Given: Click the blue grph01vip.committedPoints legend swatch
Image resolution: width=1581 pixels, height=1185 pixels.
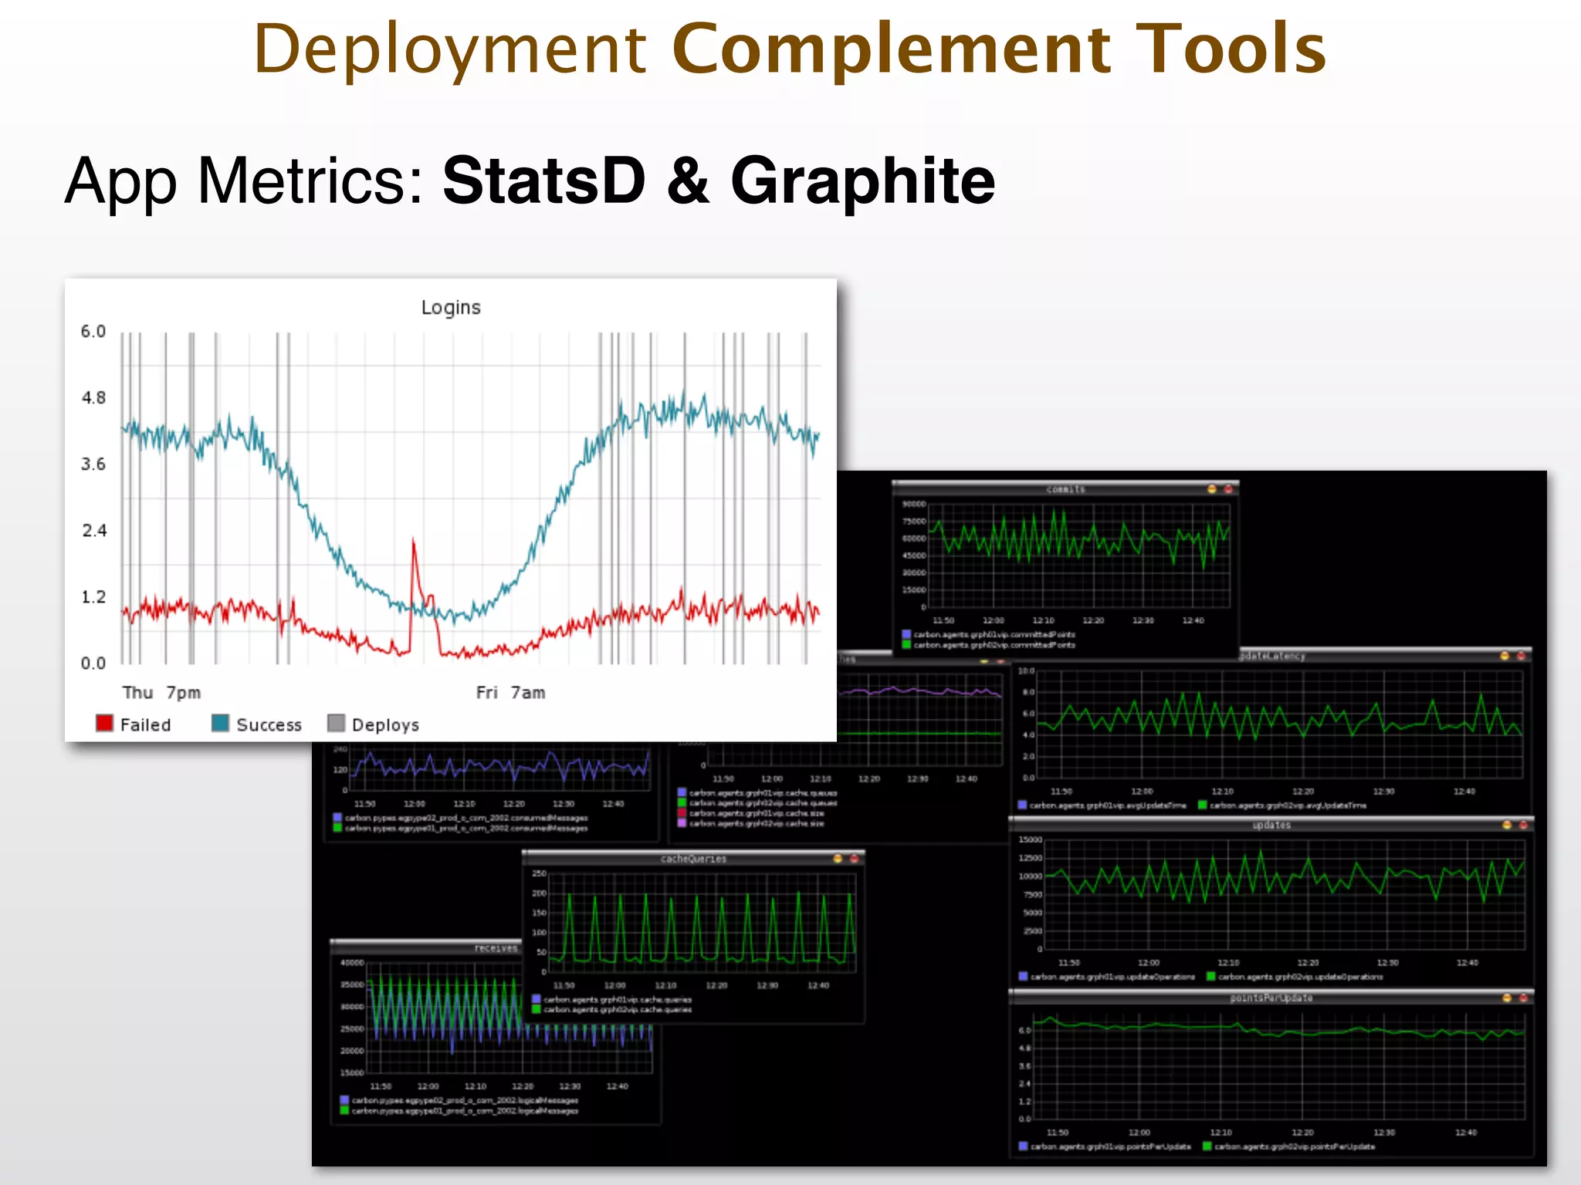Looking at the screenshot, I should click(906, 634).
